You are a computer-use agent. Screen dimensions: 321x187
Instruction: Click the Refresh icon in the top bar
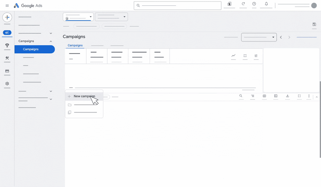[243, 4]
